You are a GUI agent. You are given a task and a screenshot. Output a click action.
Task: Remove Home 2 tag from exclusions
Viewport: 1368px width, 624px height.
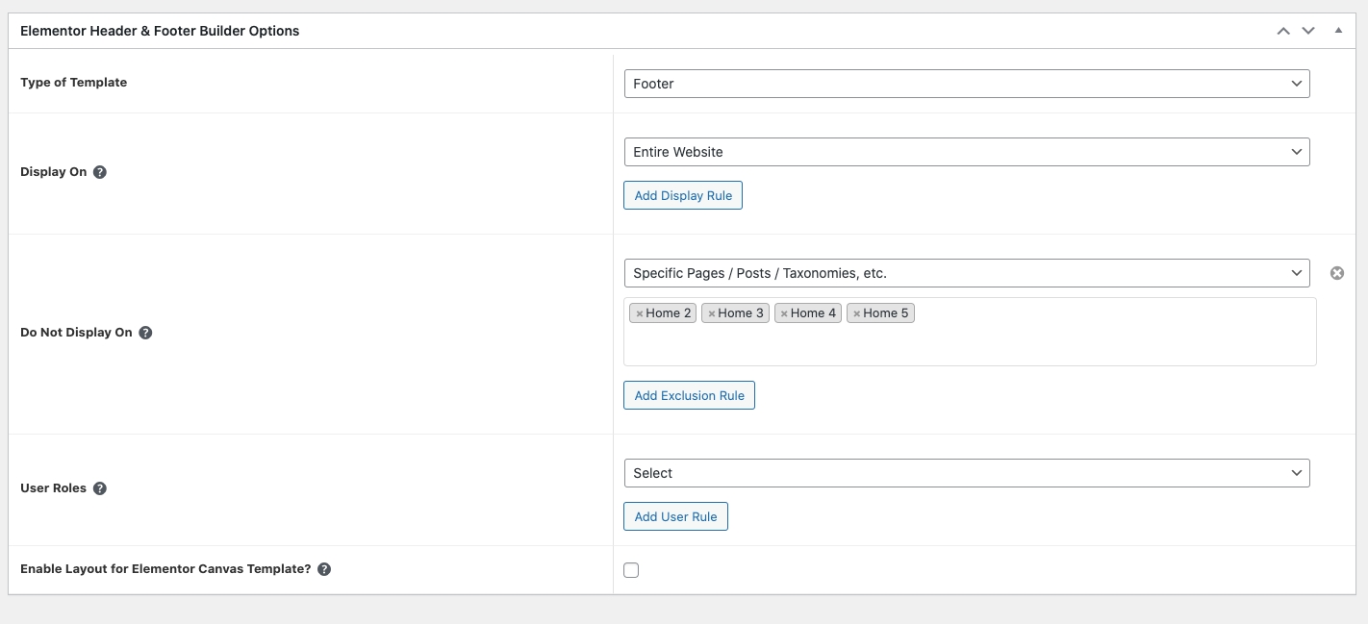click(639, 313)
